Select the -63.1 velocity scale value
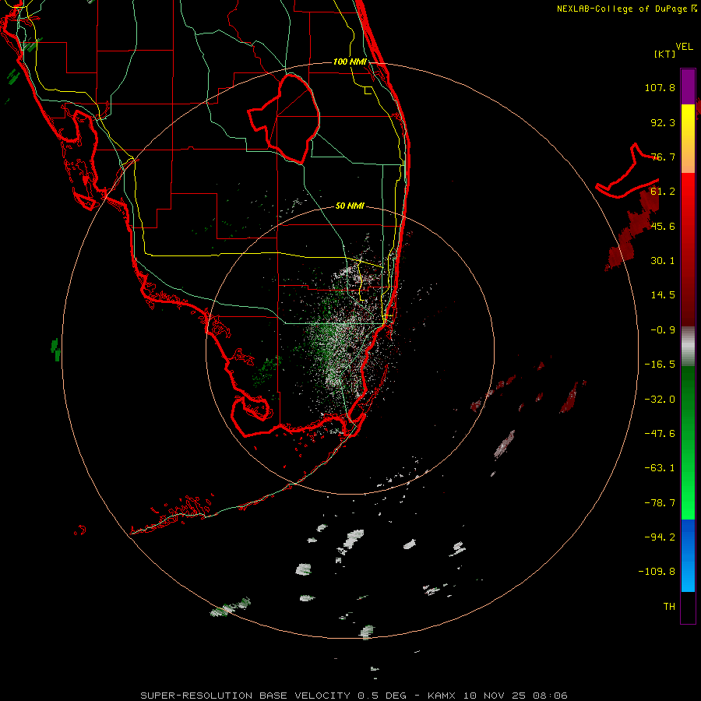Viewport: 701px width, 701px height. coord(660,468)
